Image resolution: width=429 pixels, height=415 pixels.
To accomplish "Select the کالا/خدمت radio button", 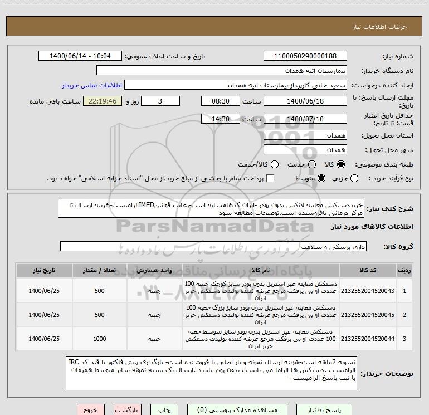I will (x=275, y=164).
